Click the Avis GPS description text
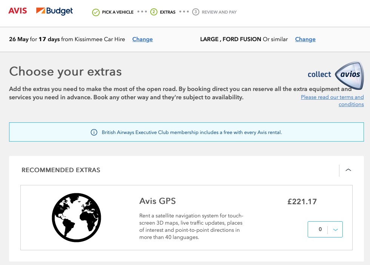The width and height of the screenshot is (370, 265). coord(191,226)
